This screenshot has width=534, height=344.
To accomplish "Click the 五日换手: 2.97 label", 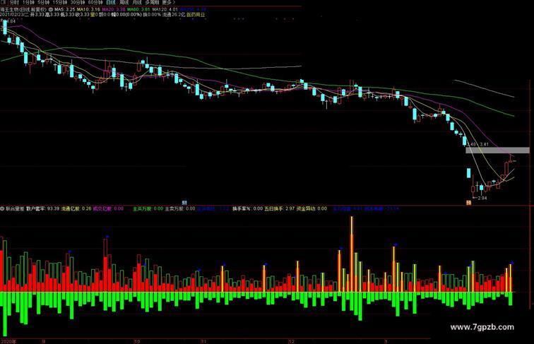I will pyautogui.click(x=280, y=208).
